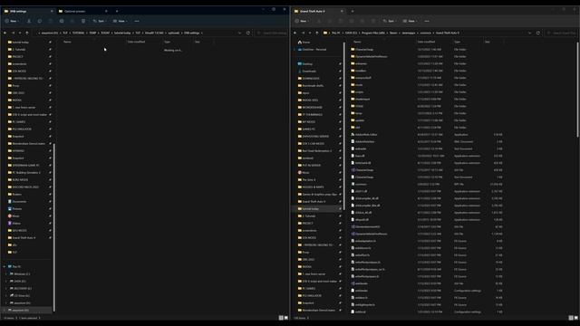
Task: Switch to the ENB settings tab
Action: pyautogui.click(x=28, y=12)
